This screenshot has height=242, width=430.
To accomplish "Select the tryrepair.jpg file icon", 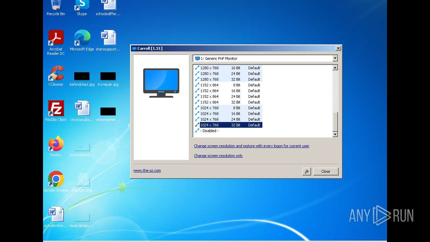I will tap(108, 79).
